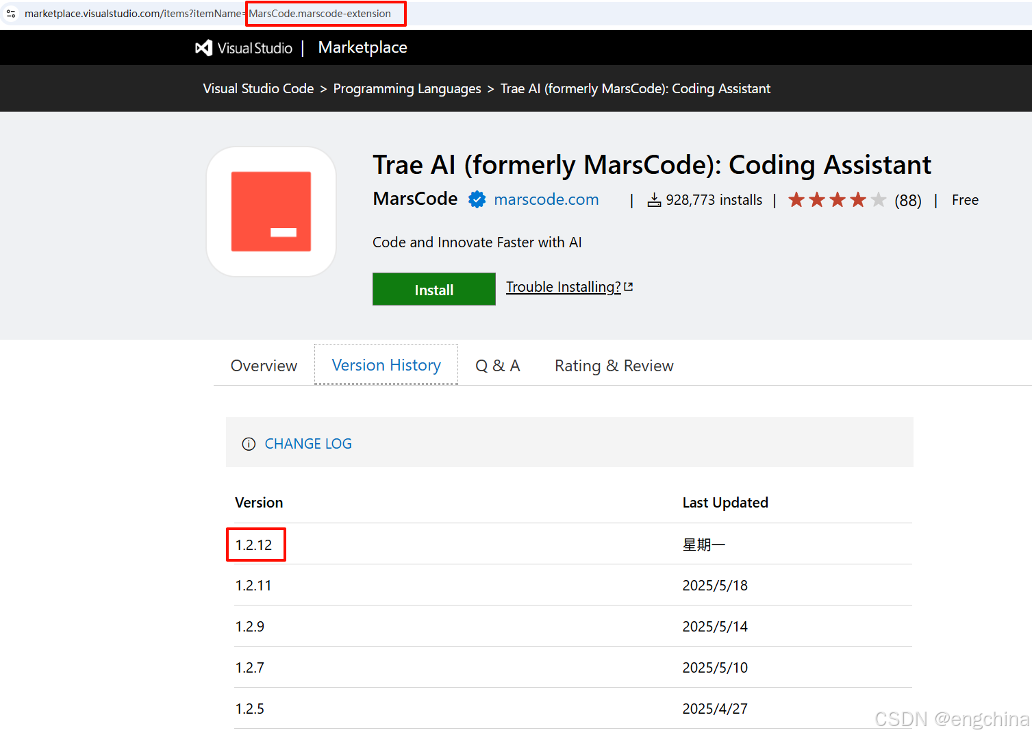Click the Code and Innovate Faster description
The width and height of the screenshot is (1032, 737).
coord(477,242)
